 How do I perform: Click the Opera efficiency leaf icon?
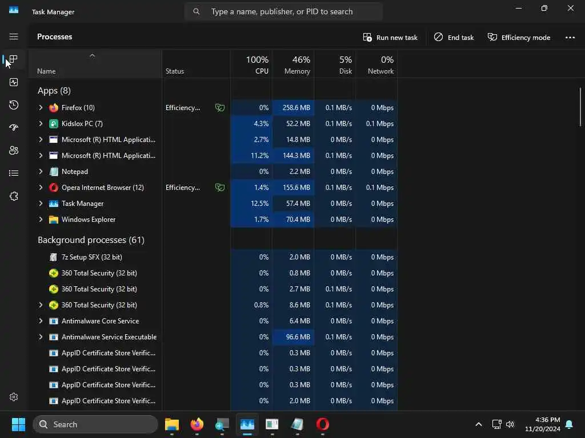pos(220,187)
